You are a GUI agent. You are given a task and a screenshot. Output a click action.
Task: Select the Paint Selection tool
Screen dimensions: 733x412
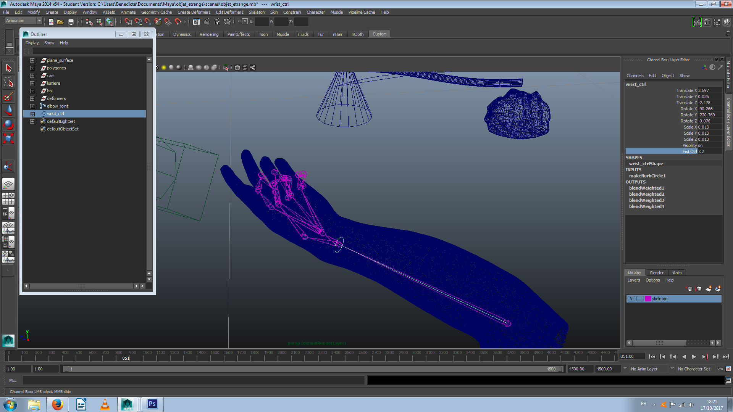click(8, 96)
